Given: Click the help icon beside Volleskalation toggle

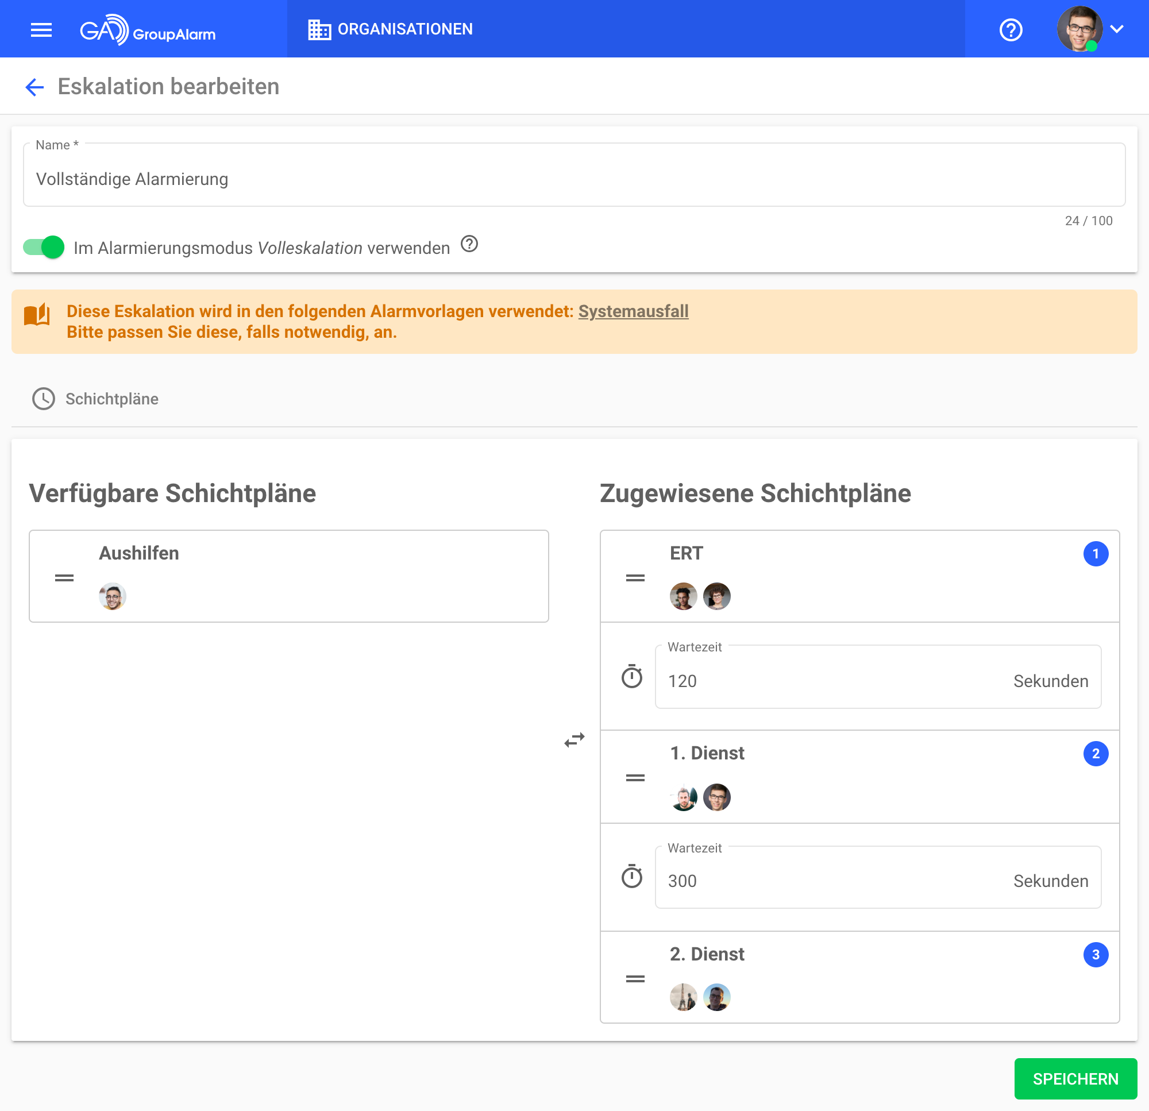Looking at the screenshot, I should coord(469,244).
